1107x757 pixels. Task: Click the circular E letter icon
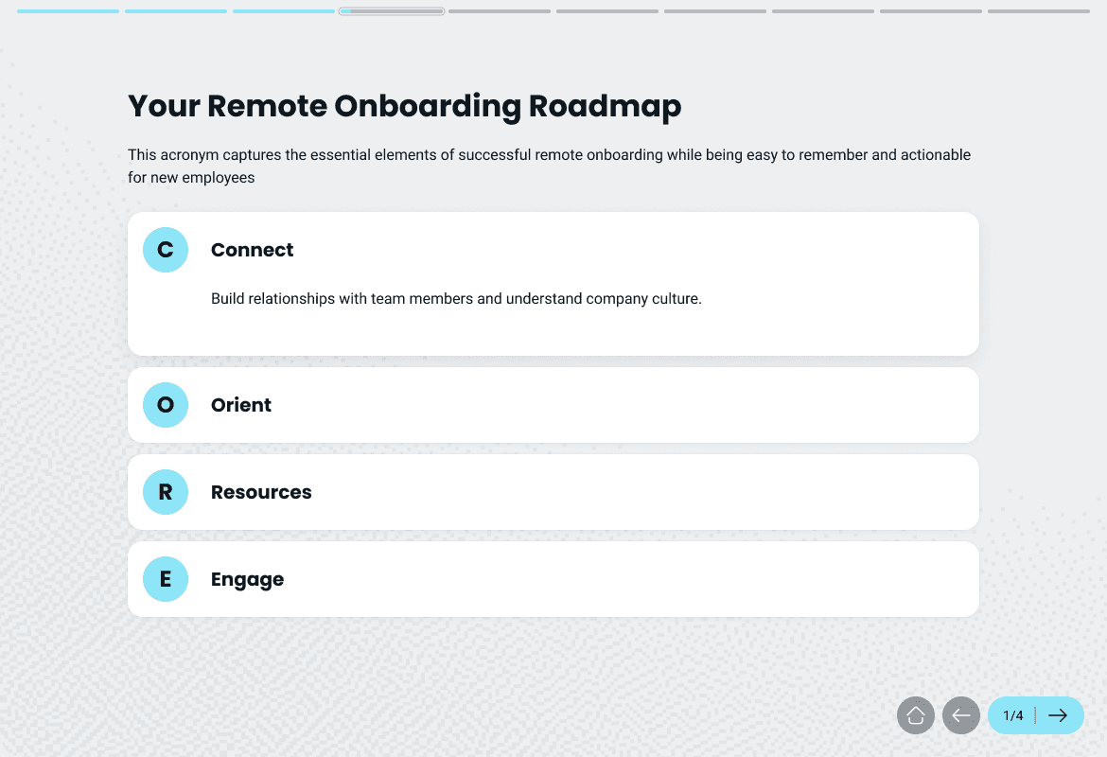166,579
